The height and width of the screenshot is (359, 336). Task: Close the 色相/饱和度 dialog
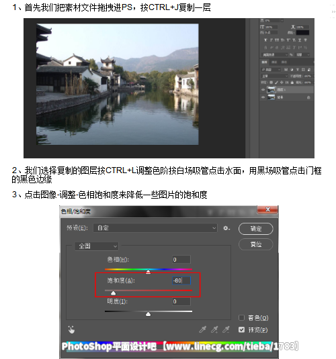point(267,209)
